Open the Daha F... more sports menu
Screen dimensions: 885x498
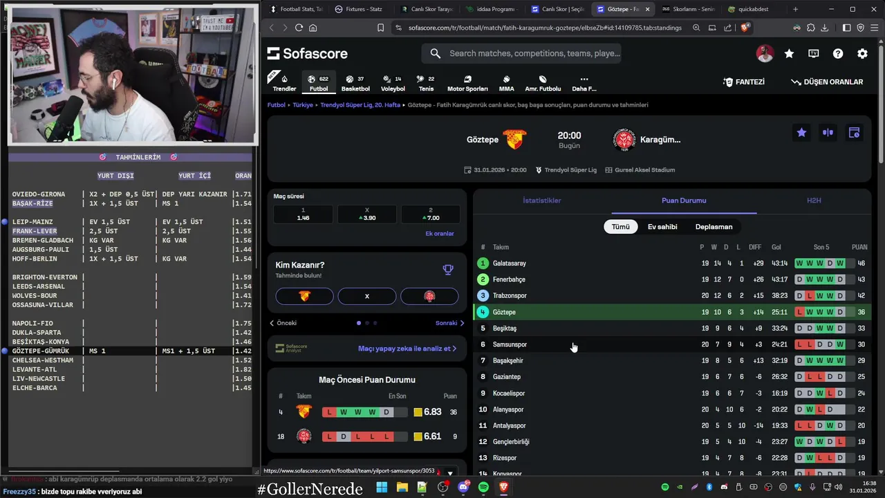(584, 83)
